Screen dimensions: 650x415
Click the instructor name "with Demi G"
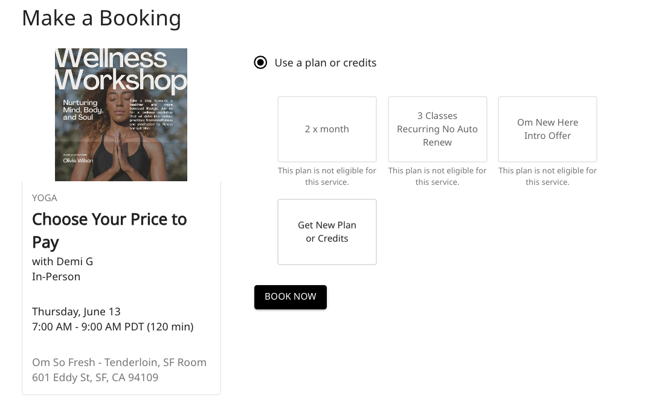tap(62, 262)
